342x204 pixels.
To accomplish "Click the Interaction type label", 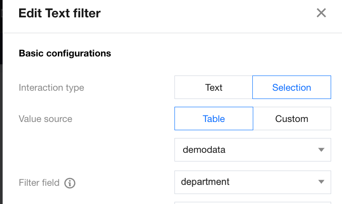I will [51, 88].
